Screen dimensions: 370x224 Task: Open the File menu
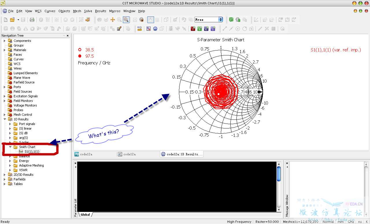(x=11, y=11)
